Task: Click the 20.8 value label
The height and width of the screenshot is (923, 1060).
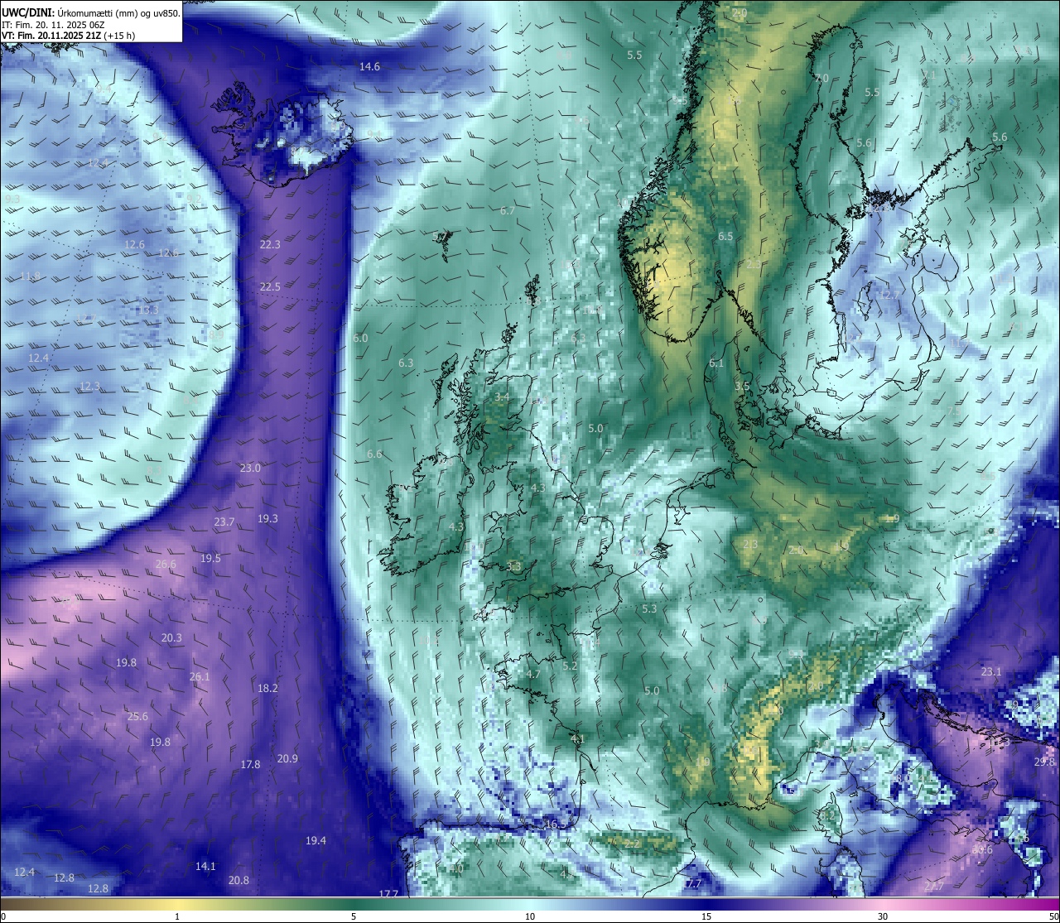Action: [x=238, y=880]
